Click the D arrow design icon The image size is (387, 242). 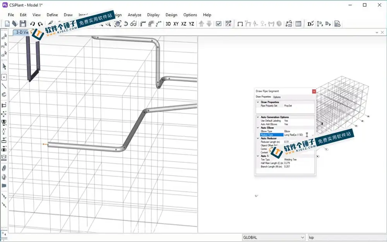[328, 24]
